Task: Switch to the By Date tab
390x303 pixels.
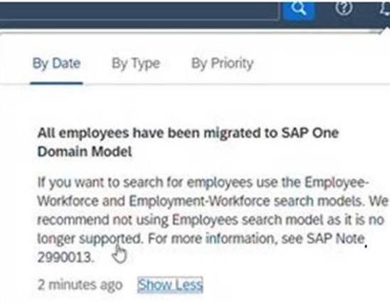Action: 56,63
